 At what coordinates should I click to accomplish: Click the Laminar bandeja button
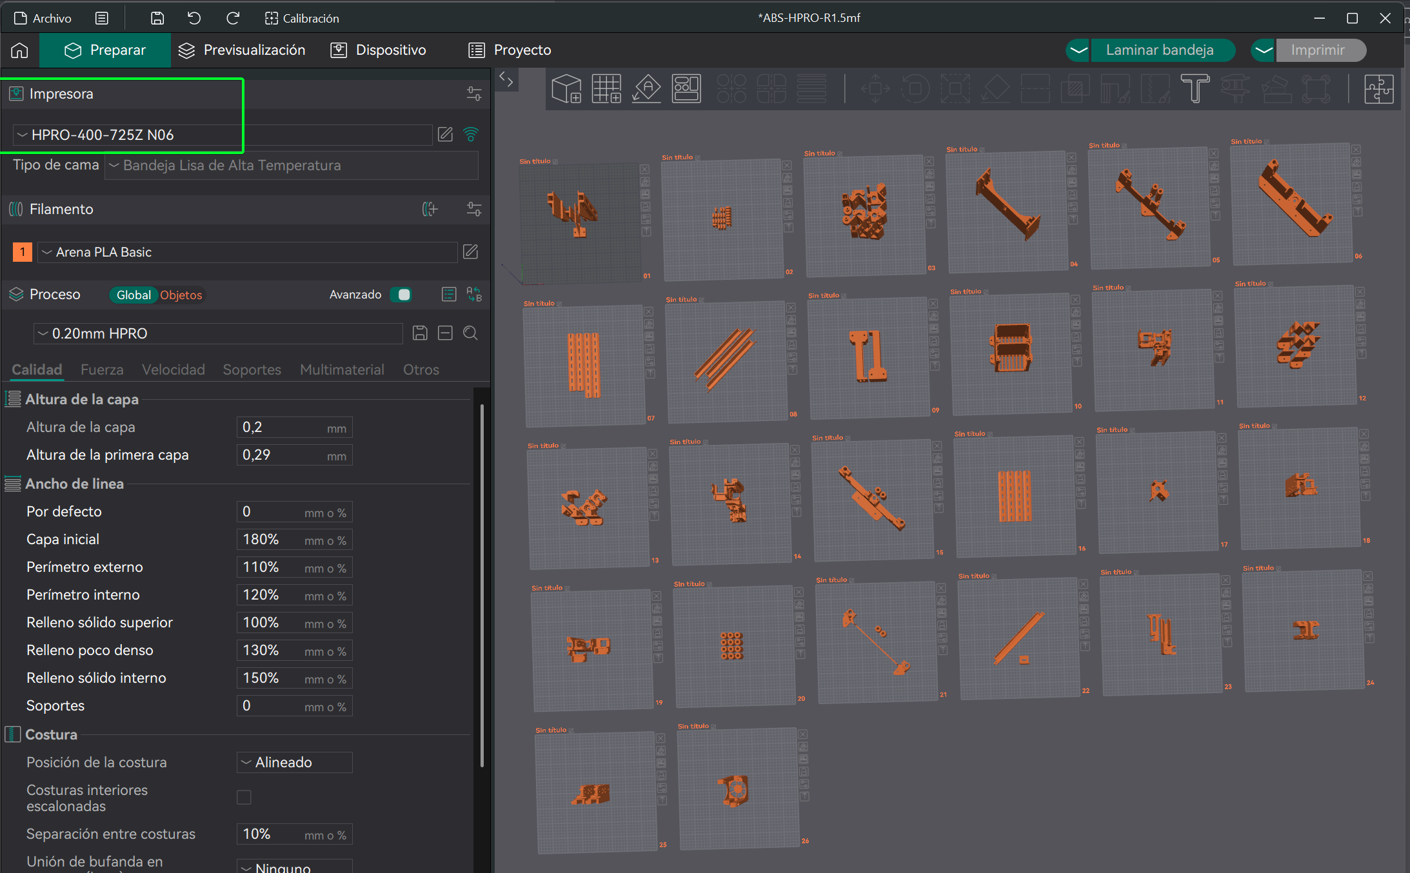pos(1159,50)
